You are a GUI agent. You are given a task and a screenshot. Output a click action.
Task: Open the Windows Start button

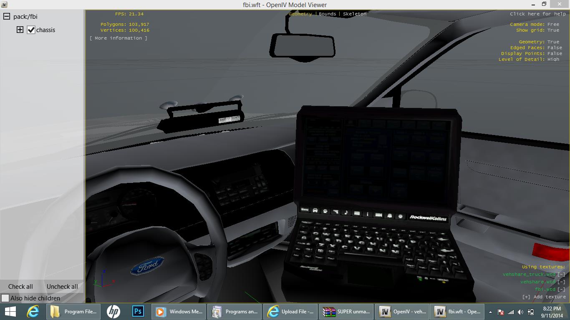10,312
